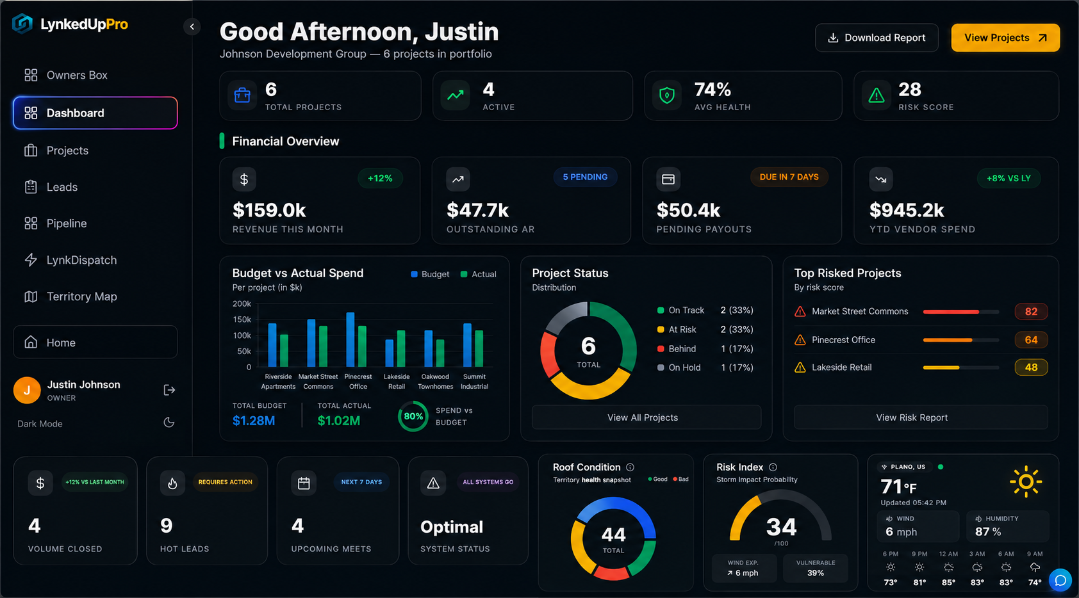The width and height of the screenshot is (1079, 598).
Task: Click the flame icon on Hot Leads card
Action: (172, 483)
